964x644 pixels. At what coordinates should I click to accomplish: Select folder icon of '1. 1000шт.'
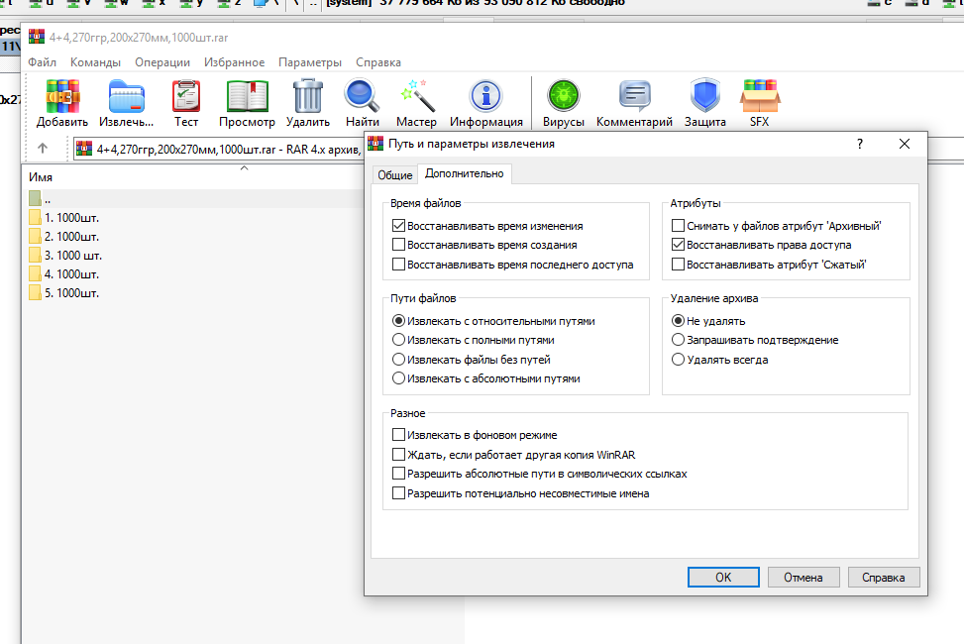coord(35,218)
